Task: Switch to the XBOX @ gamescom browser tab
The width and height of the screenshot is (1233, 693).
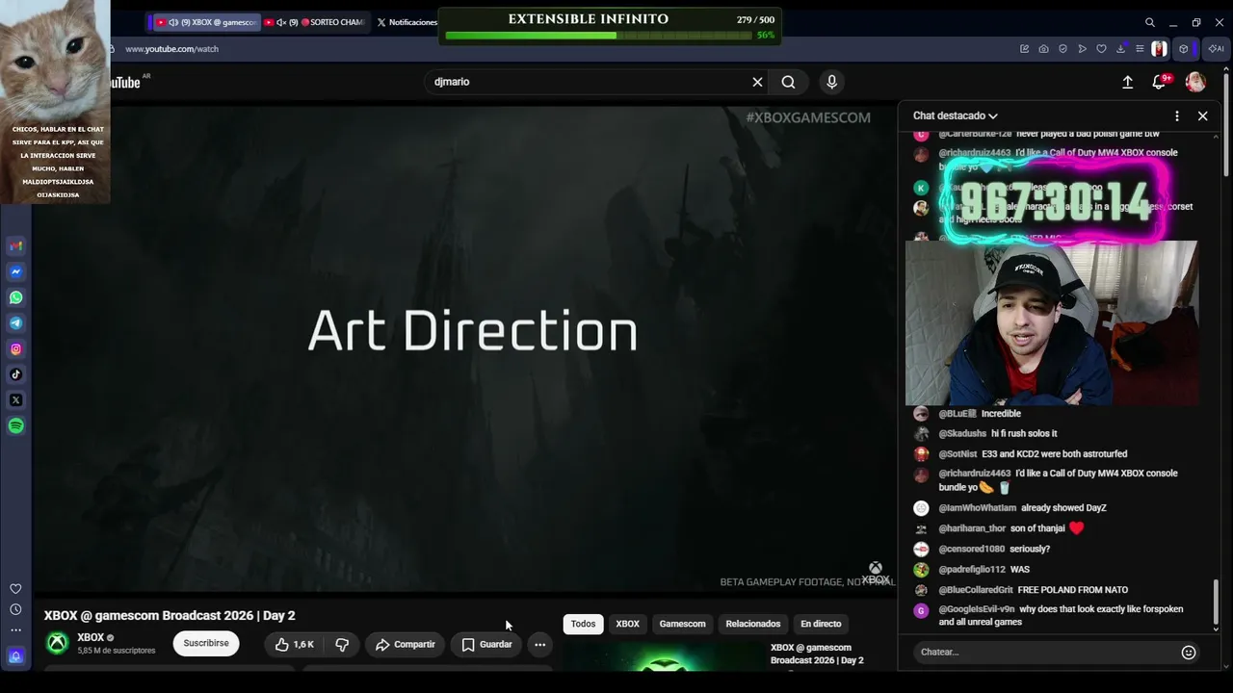Action: tap(206, 22)
